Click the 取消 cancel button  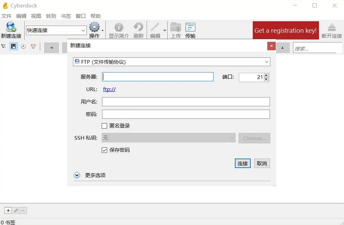pyautogui.click(x=262, y=164)
